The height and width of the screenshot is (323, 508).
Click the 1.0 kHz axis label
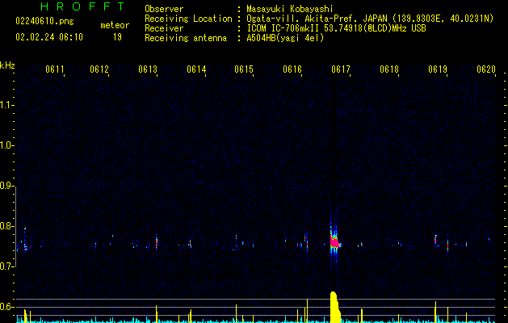(7, 145)
